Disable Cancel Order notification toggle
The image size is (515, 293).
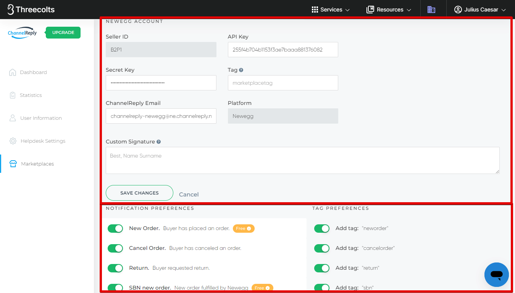pyautogui.click(x=115, y=248)
